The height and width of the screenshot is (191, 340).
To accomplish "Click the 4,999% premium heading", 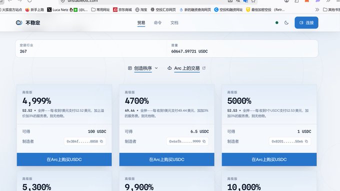I will pyautogui.click(x=36, y=101).
